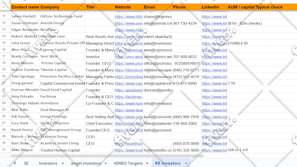Switch to the Investors sheet tab
This screenshot has height=167, width=297.
(x=48, y=164)
